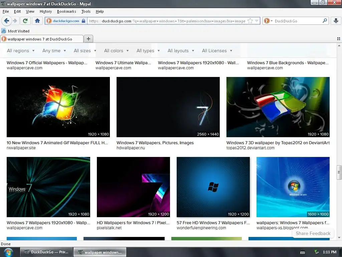Switch to wallpaper windows... taskbar window

(x=100, y=252)
